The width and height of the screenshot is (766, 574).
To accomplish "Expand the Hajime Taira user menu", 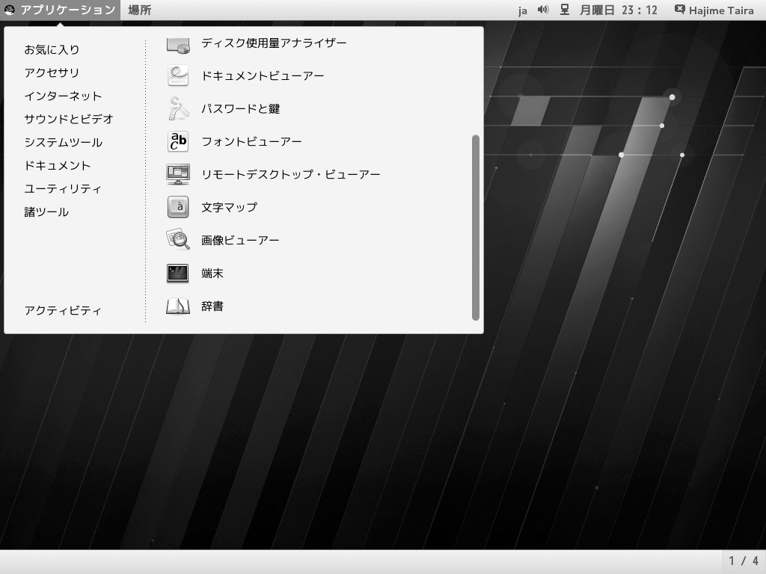I will coord(714,10).
